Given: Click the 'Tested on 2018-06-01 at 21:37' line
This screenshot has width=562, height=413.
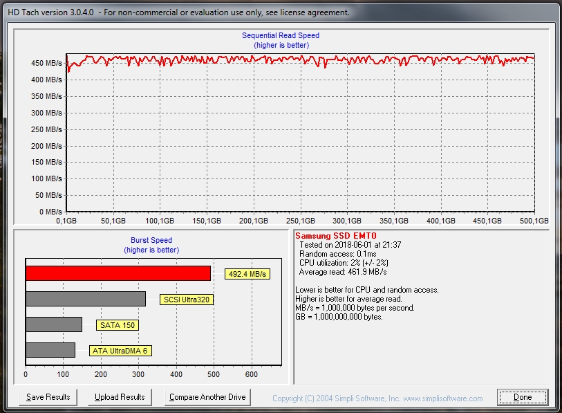Looking at the screenshot, I should pos(350,245).
